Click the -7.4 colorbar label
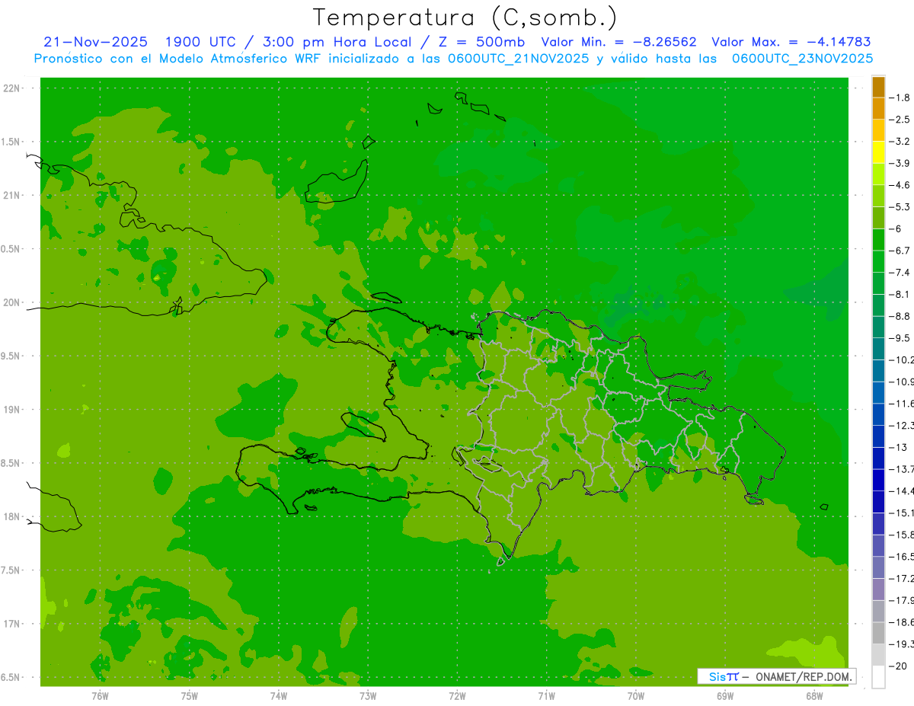Image resolution: width=914 pixels, height=706 pixels. coord(901,272)
